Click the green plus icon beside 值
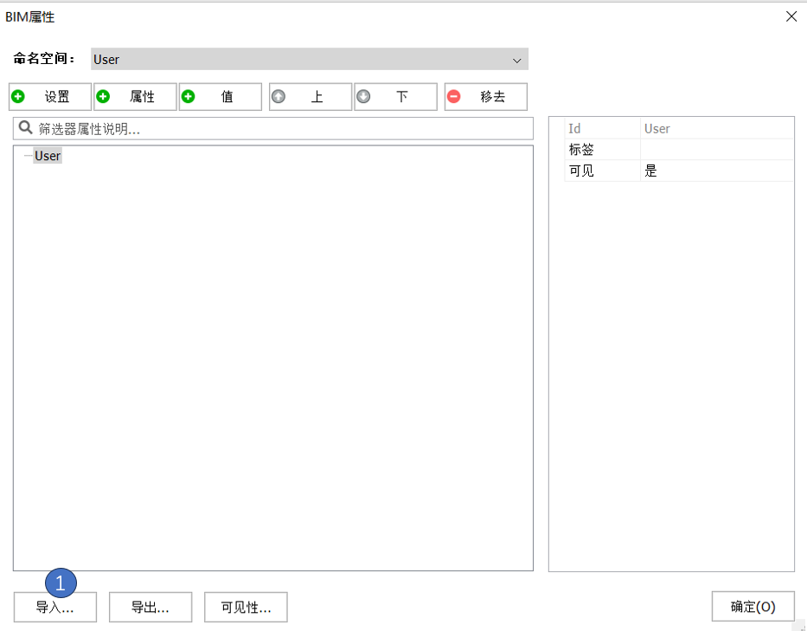This screenshot has height=631, width=807. pos(189,96)
